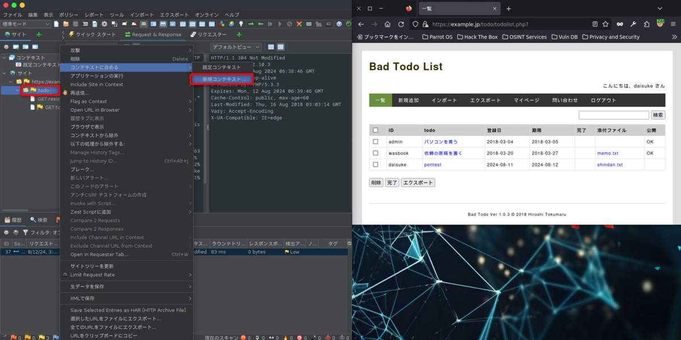This screenshot has width=681, height=340.
Task: Open Firefox hamburger menu
Action: pos(673,24)
